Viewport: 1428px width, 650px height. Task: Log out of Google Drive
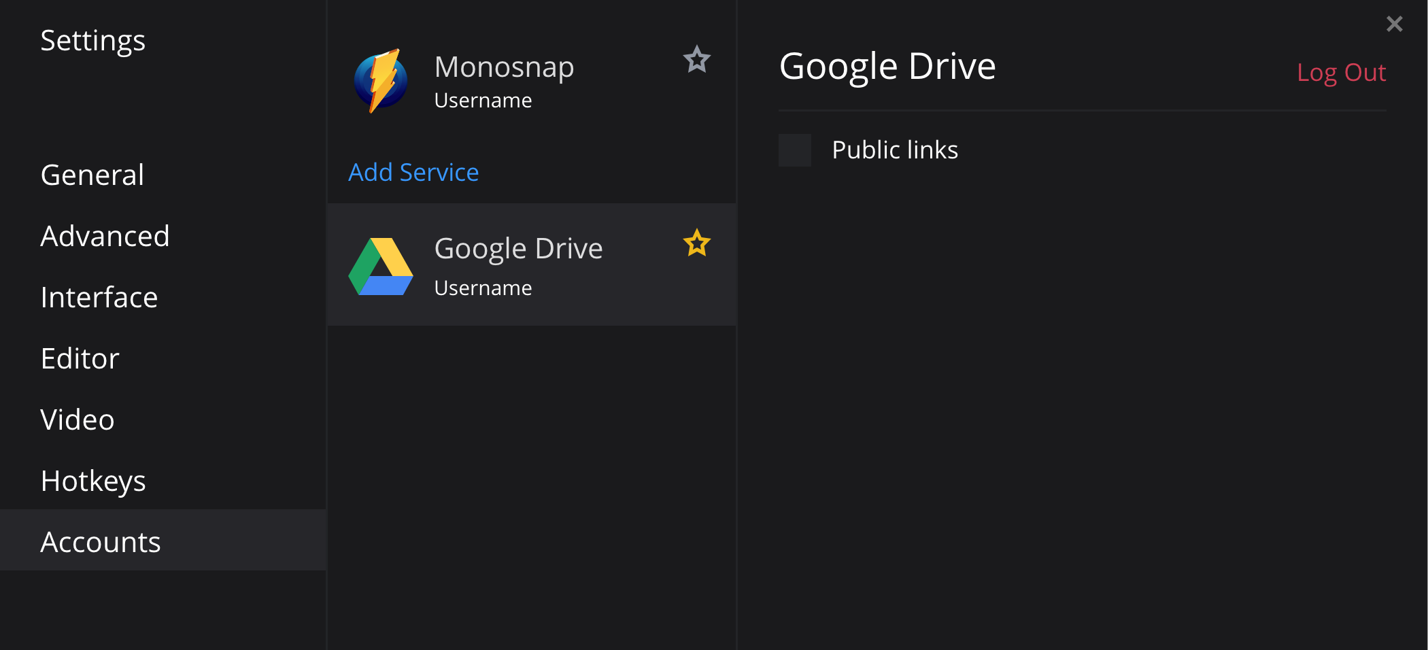pyautogui.click(x=1341, y=73)
